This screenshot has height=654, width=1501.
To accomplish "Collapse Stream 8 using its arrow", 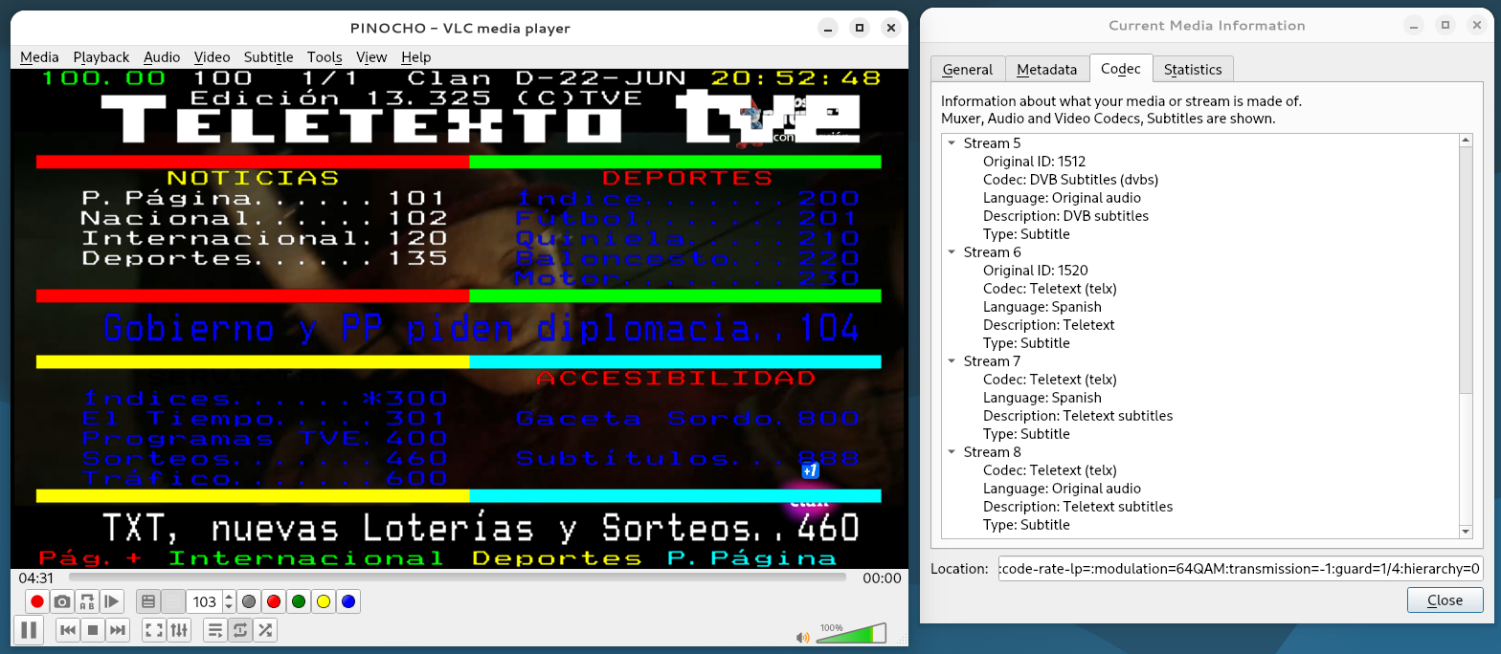I will click(952, 452).
